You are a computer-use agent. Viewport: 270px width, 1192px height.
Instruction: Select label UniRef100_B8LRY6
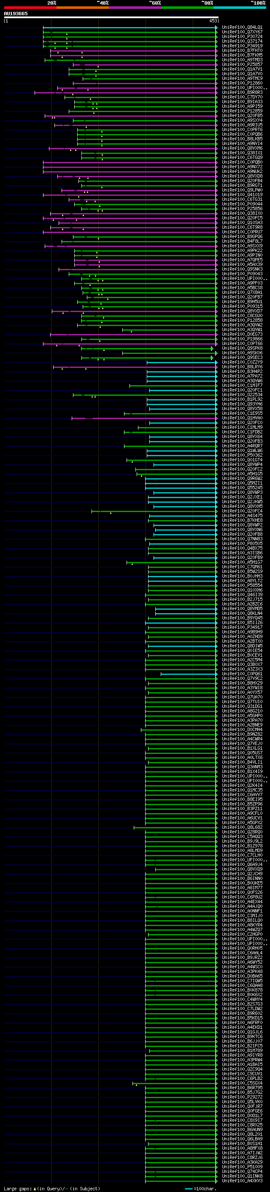point(242,367)
